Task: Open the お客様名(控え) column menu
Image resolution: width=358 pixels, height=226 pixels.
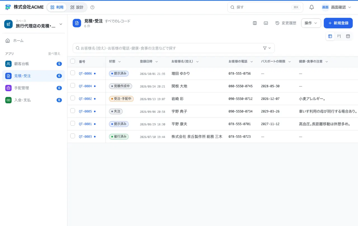Action: pyautogui.click(x=197, y=61)
